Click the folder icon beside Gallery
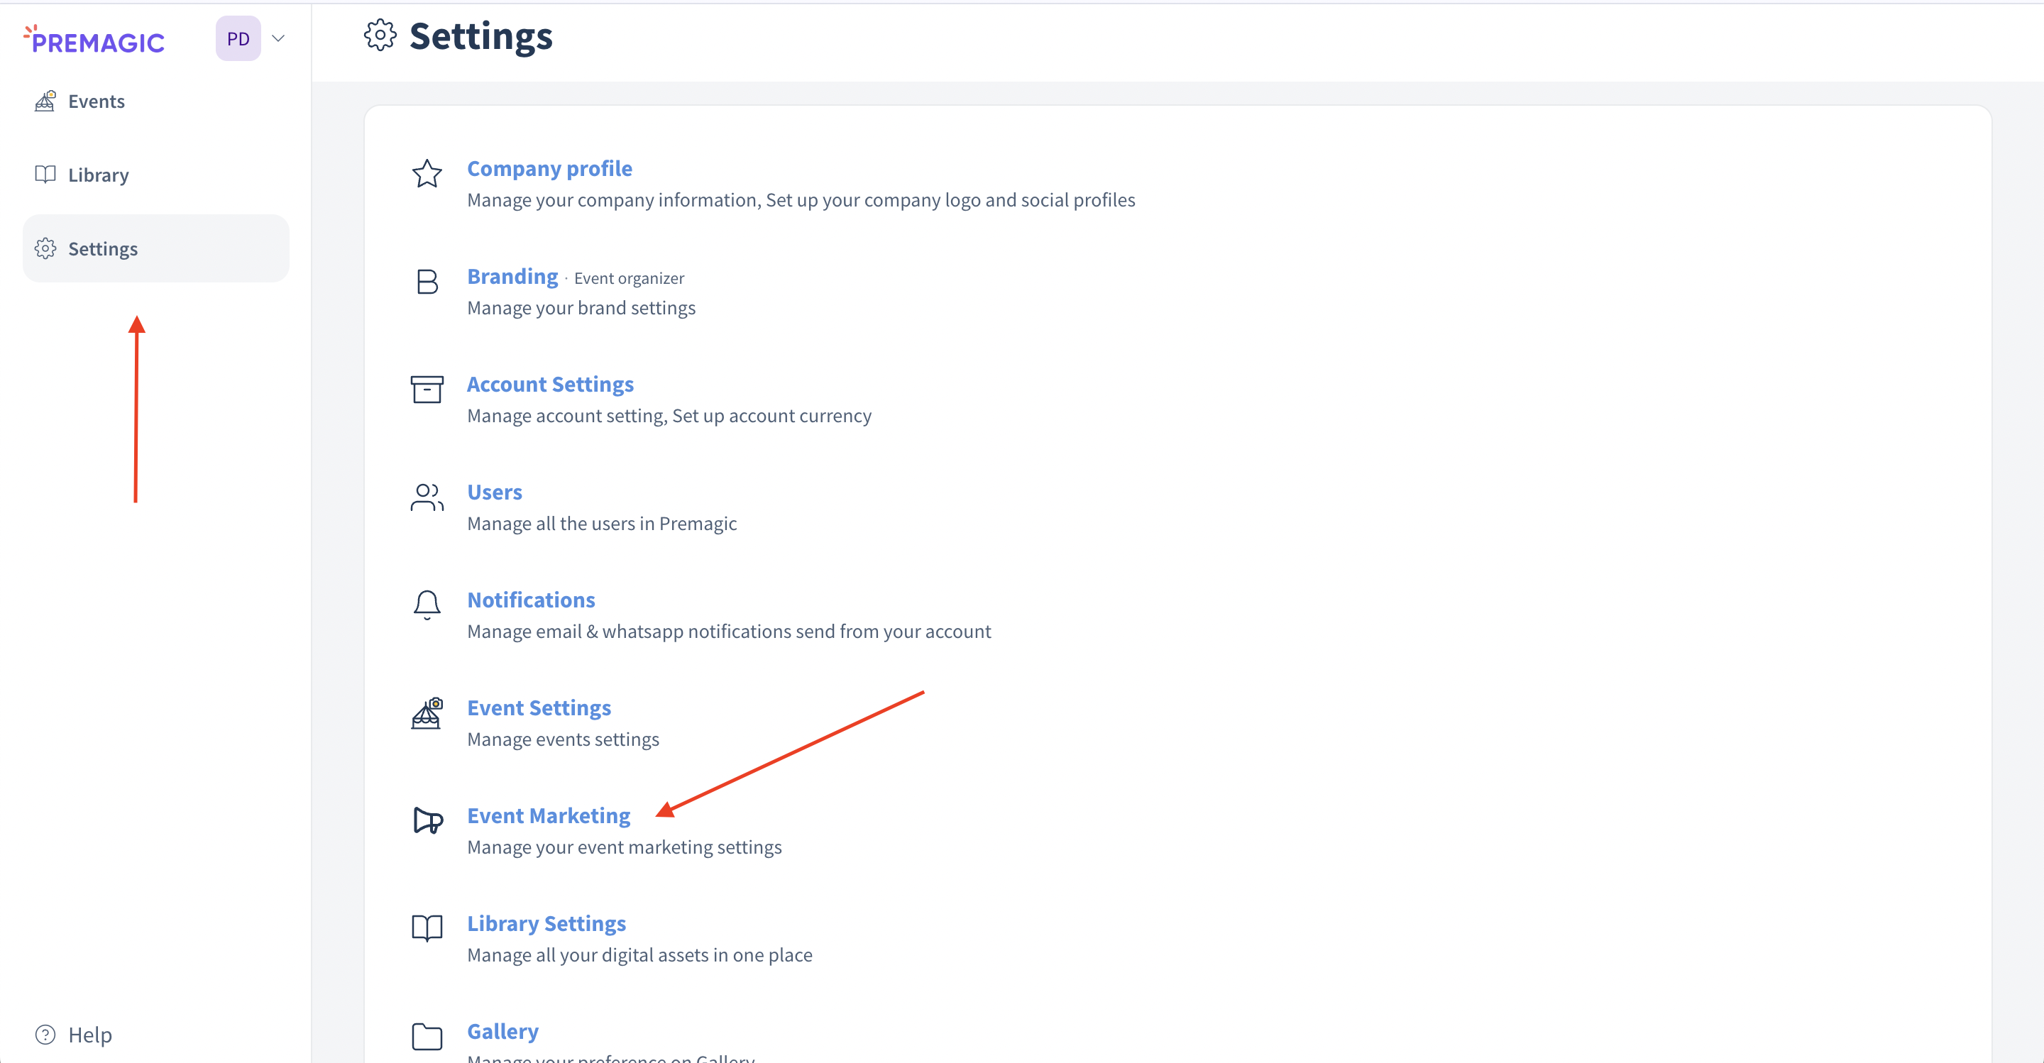Image resolution: width=2044 pixels, height=1063 pixels. click(427, 1036)
